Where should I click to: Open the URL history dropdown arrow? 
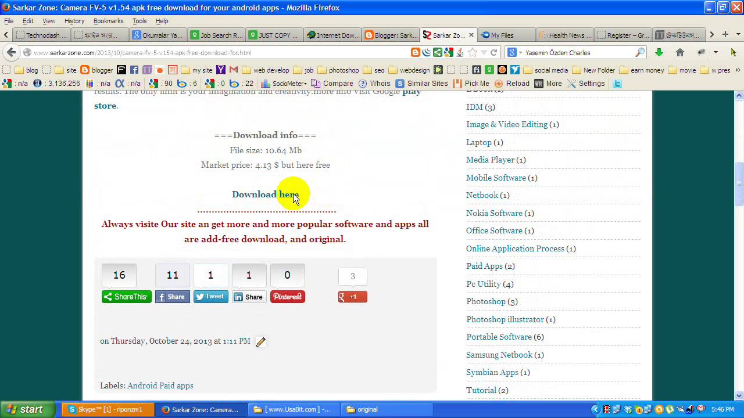(x=484, y=52)
